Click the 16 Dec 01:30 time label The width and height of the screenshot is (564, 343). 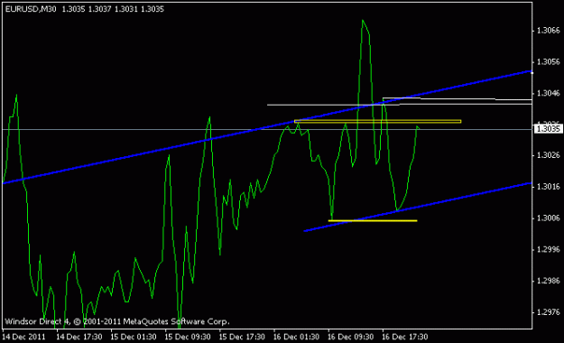point(296,337)
